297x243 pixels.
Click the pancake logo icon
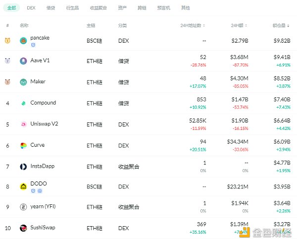click(x=23, y=41)
